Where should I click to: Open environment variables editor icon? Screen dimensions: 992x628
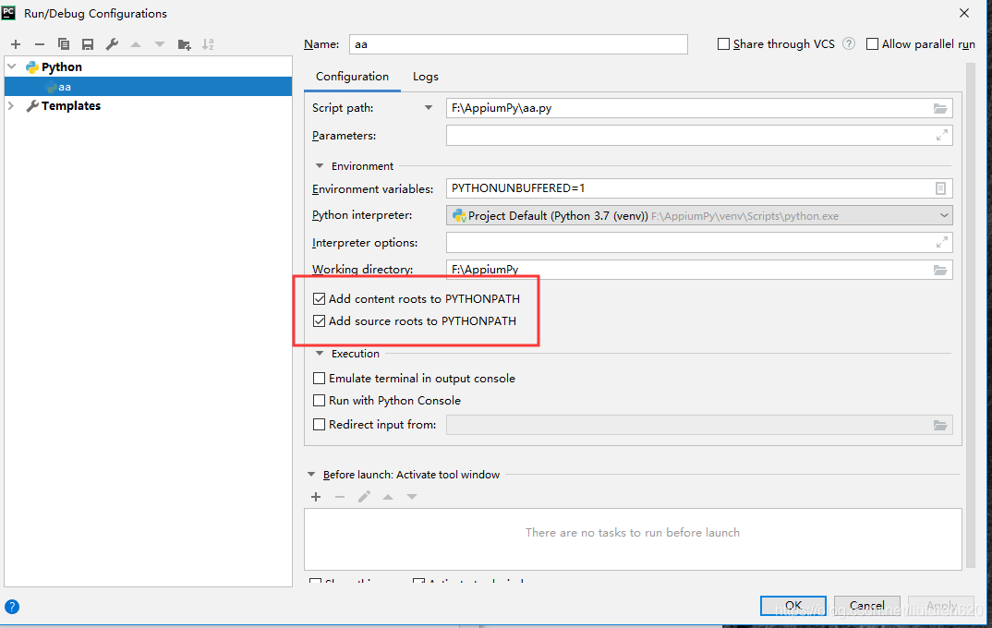tap(940, 188)
